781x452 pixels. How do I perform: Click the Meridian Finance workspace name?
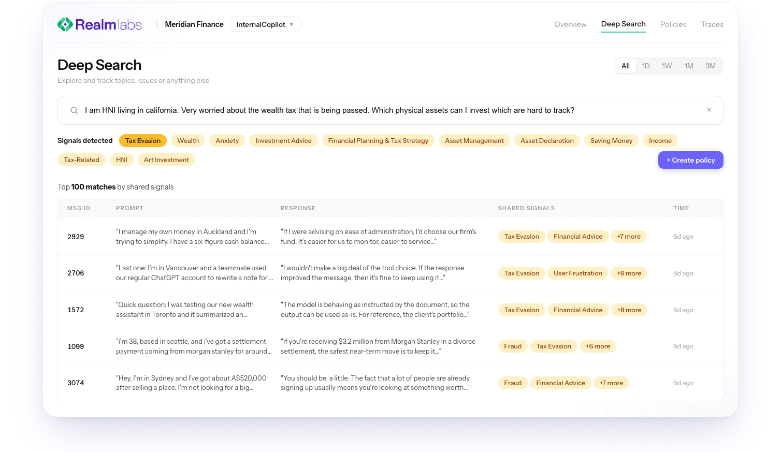click(x=194, y=24)
